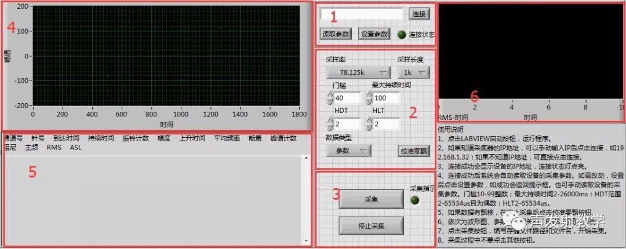The image size is (626, 249).
Task: Click the 平均频率 column header
Action: coord(227,138)
